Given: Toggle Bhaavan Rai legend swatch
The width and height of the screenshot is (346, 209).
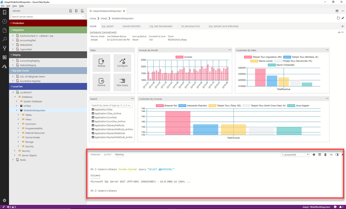Looking at the screenshot, I should coord(160,106).
